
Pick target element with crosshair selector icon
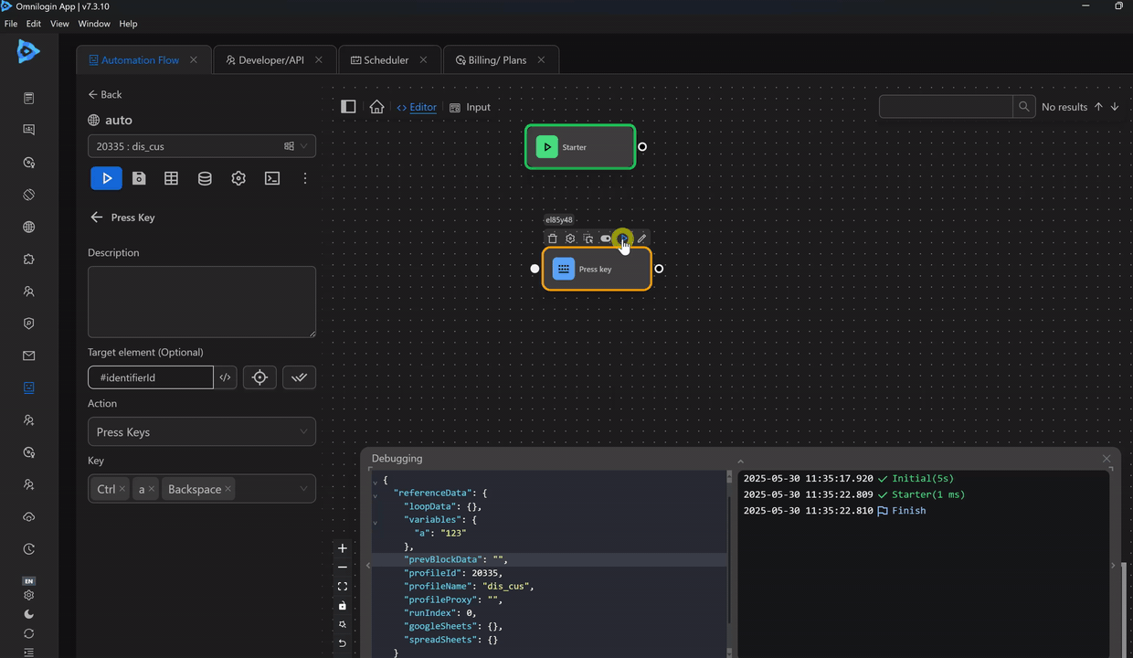pos(259,377)
